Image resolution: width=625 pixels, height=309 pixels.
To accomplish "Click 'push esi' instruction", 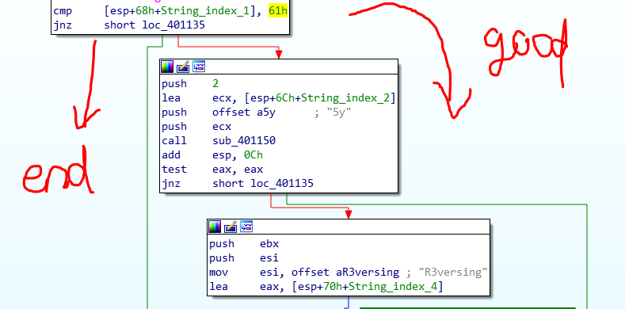I will [x=244, y=258].
